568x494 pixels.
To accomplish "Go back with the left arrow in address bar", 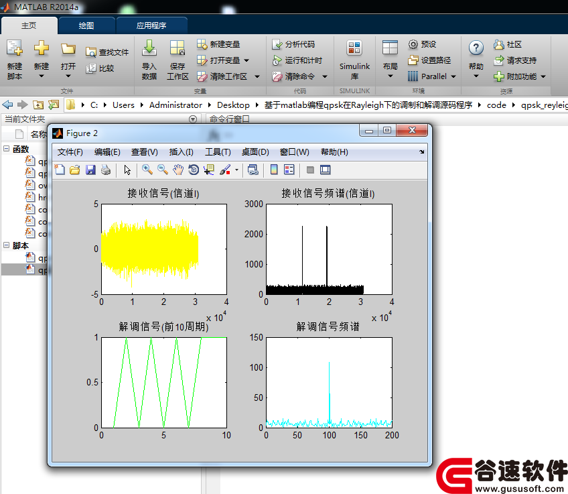I will tap(7, 105).
